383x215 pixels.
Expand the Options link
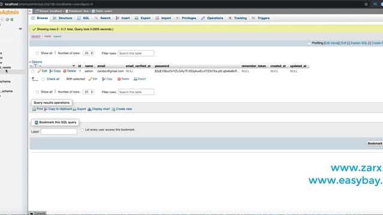pos(36,62)
